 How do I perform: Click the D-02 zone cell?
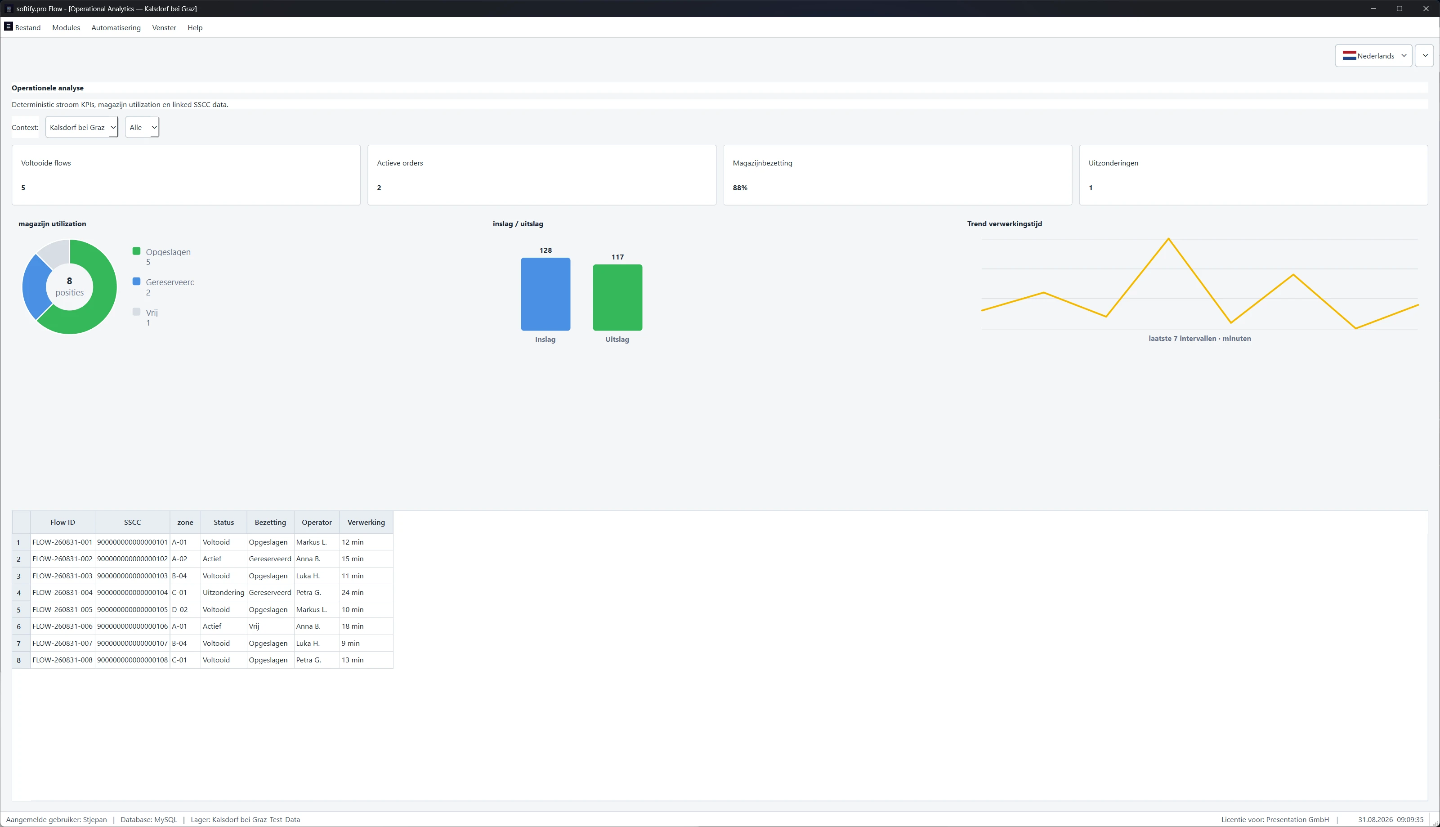pos(185,609)
